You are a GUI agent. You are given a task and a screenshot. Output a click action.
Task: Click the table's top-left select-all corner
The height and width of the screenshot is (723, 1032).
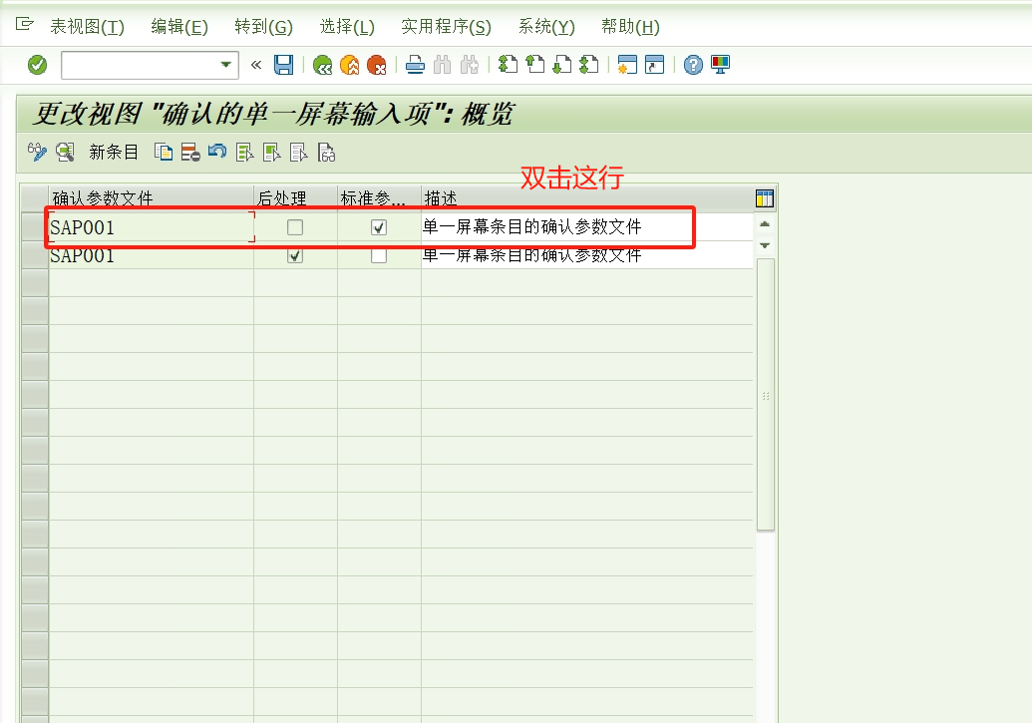point(34,198)
